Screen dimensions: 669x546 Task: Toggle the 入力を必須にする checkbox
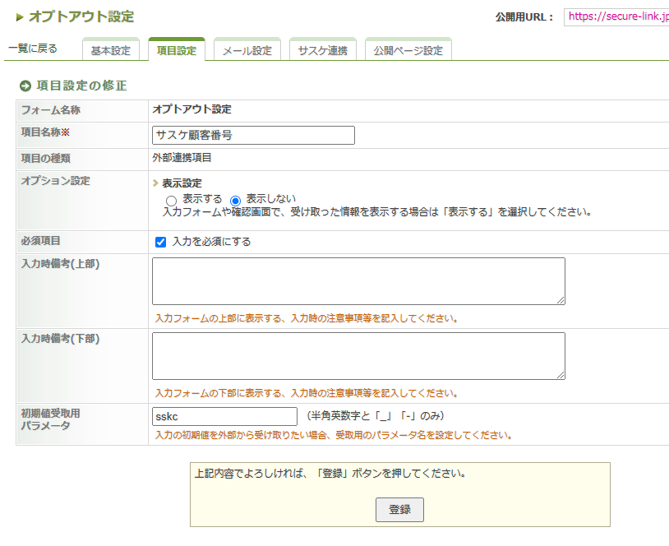[x=161, y=243]
